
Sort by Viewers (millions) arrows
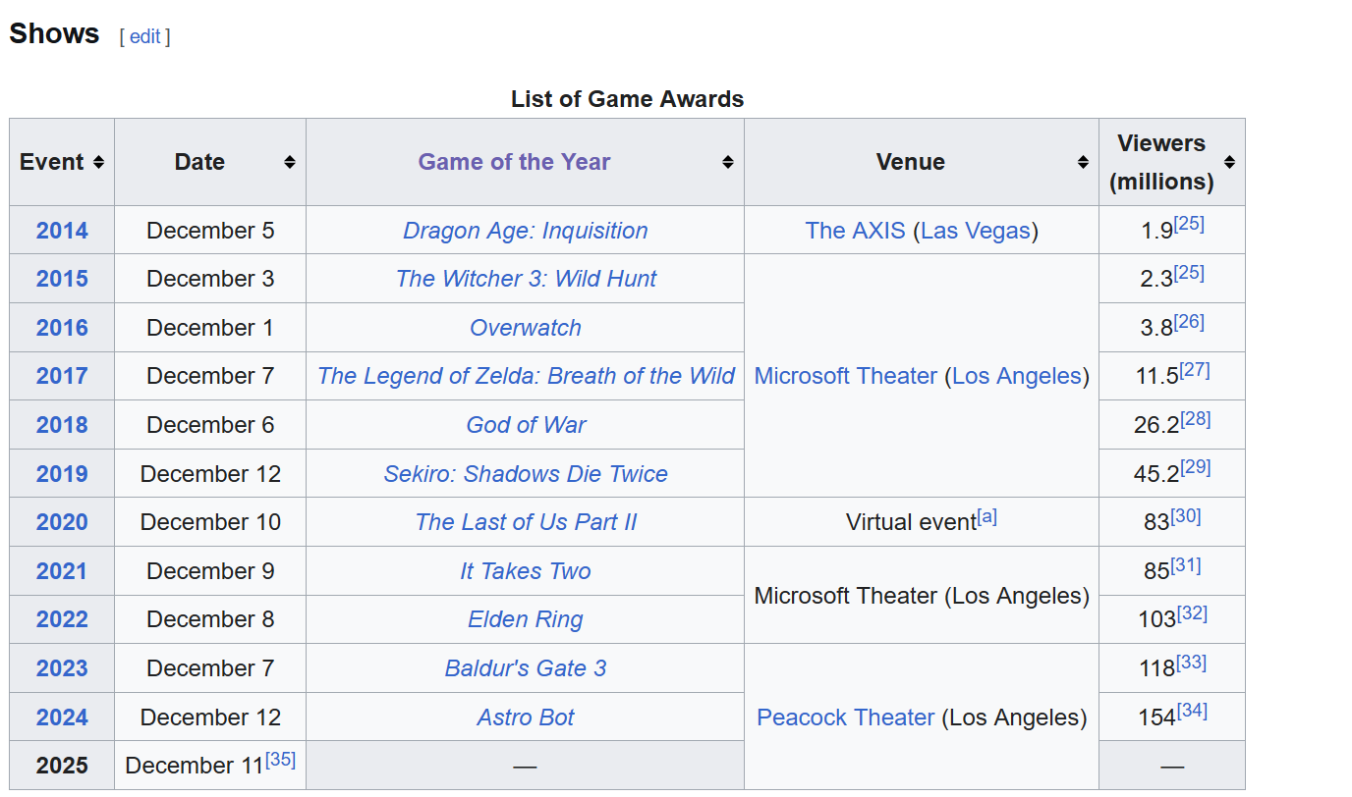click(1229, 162)
